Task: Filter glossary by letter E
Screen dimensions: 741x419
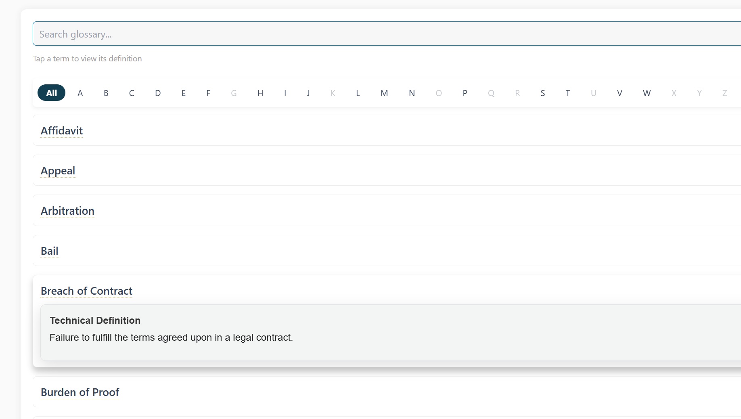Action: click(x=184, y=93)
